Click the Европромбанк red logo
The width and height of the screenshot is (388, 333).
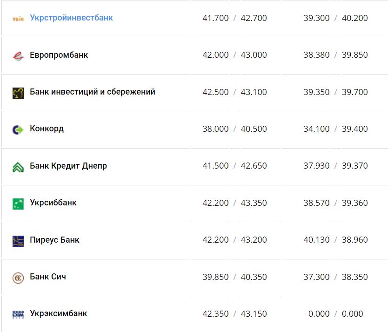(17, 54)
